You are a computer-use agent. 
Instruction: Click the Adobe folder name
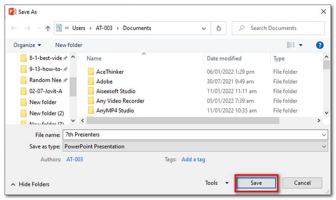tap(104, 82)
